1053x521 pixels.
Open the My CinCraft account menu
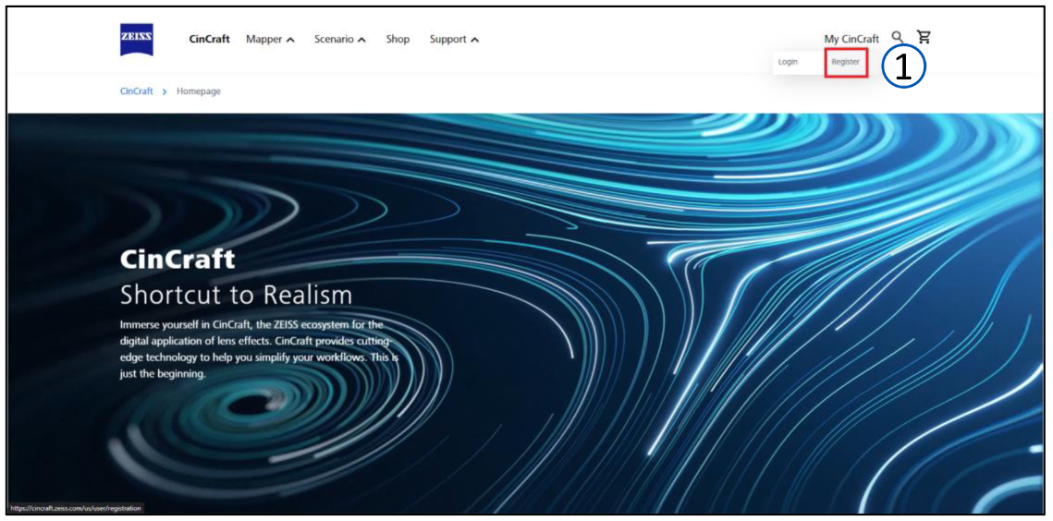click(851, 39)
